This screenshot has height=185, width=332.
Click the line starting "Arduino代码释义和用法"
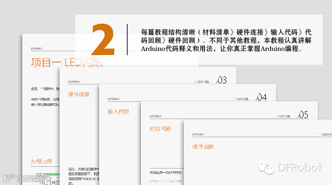pos(221,49)
